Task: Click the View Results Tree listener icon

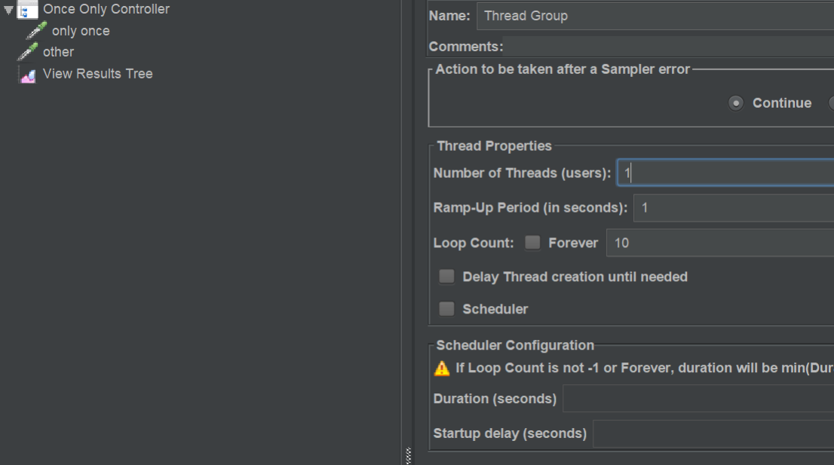Action: coord(28,75)
